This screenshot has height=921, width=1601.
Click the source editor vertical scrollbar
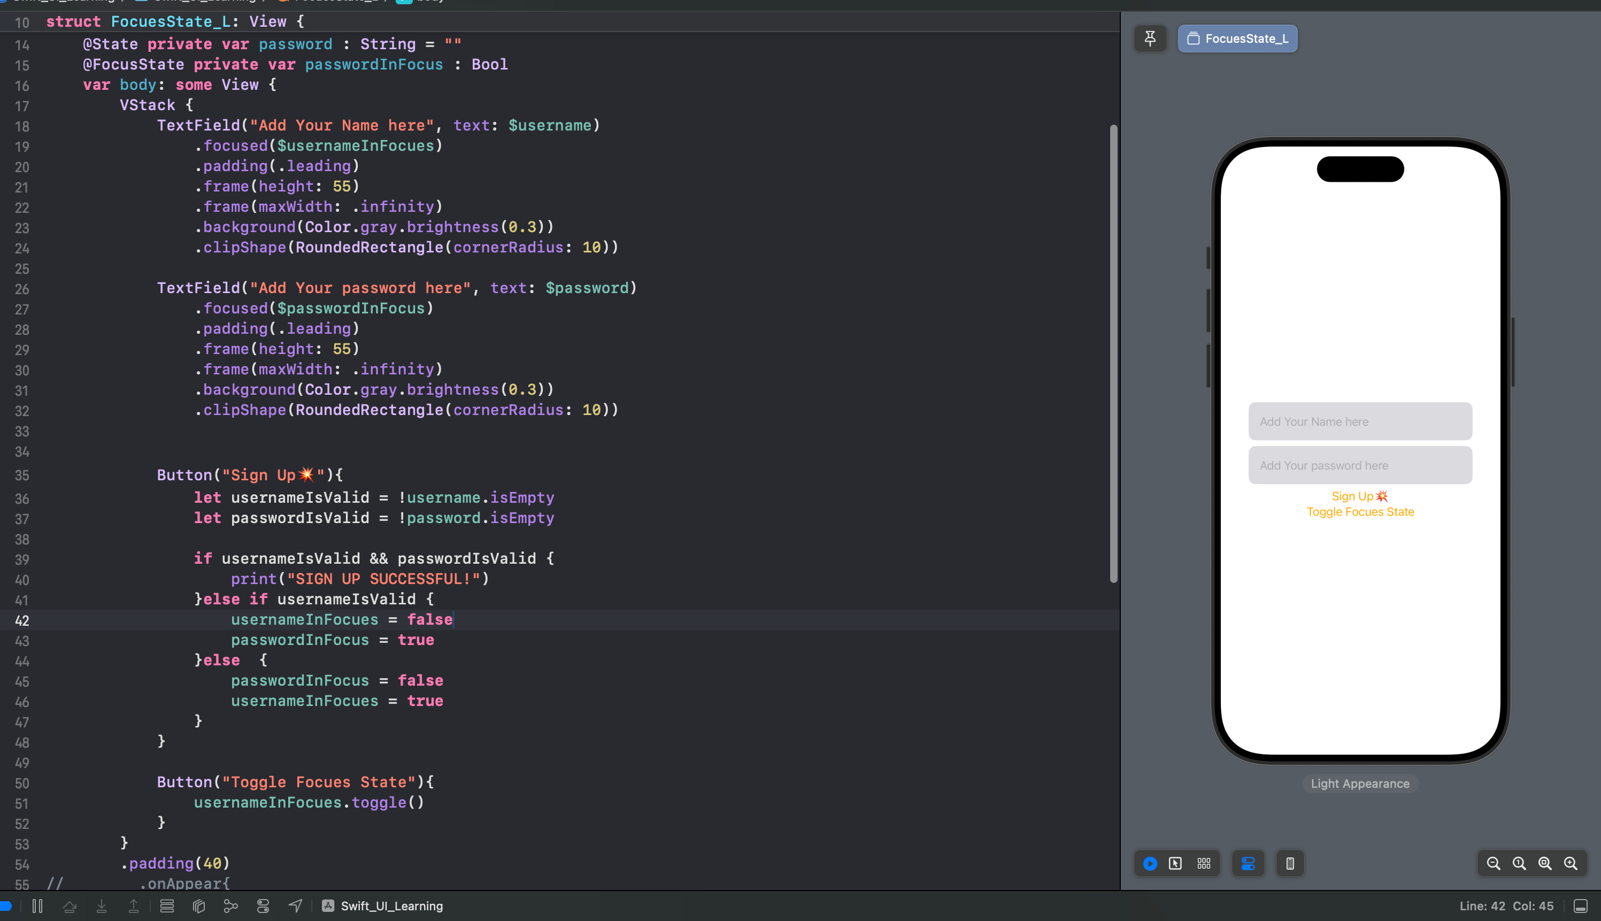(1113, 354)
